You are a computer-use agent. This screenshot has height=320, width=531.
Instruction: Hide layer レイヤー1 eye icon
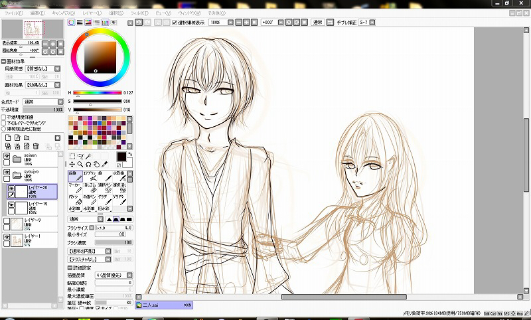(7, 237)
